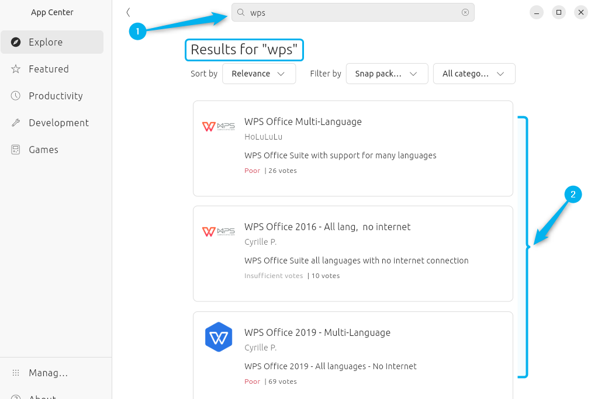Select the Games section in sidebar
The height and width of the screenshot is (399, 591).
(x=43, y=149)
